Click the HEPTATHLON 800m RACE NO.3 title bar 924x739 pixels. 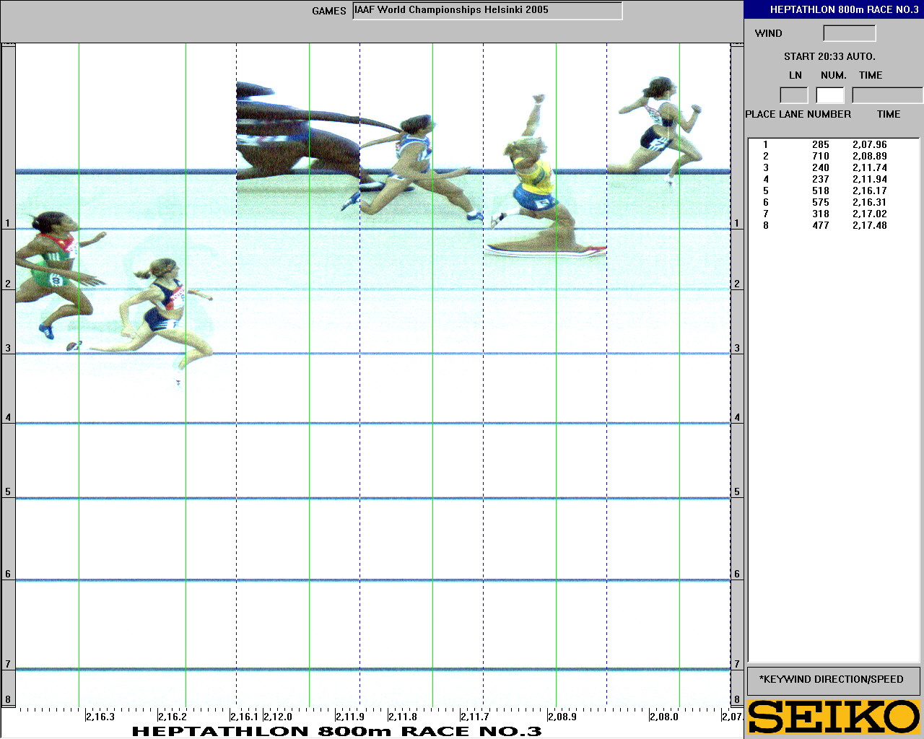click(x=834, y=9)
